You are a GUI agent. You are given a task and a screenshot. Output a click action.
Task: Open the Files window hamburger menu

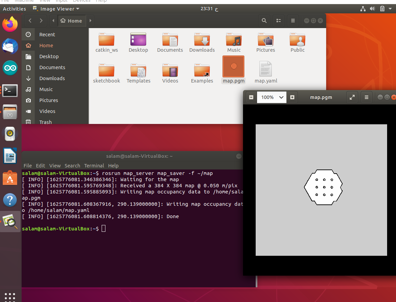(293, 21)
